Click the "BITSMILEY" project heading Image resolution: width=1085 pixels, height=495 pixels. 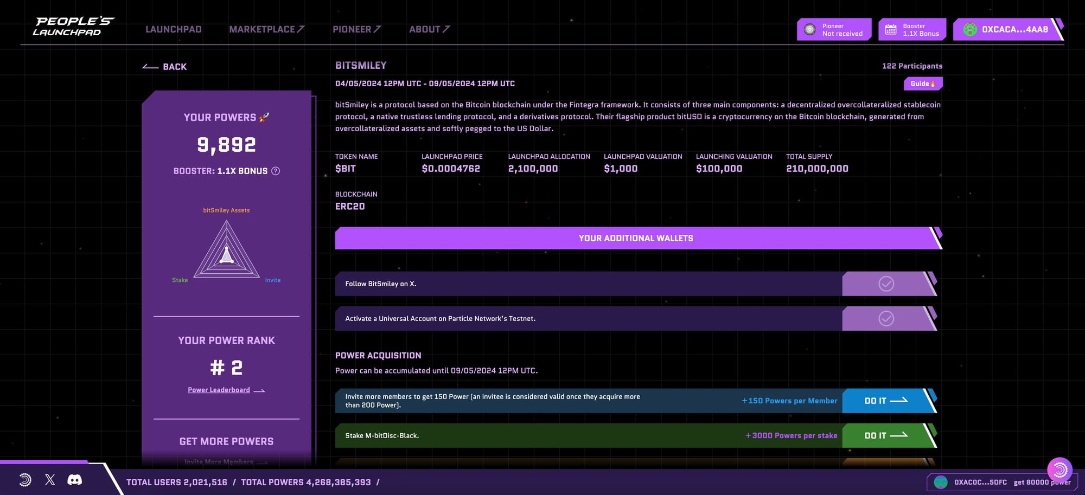361,66
